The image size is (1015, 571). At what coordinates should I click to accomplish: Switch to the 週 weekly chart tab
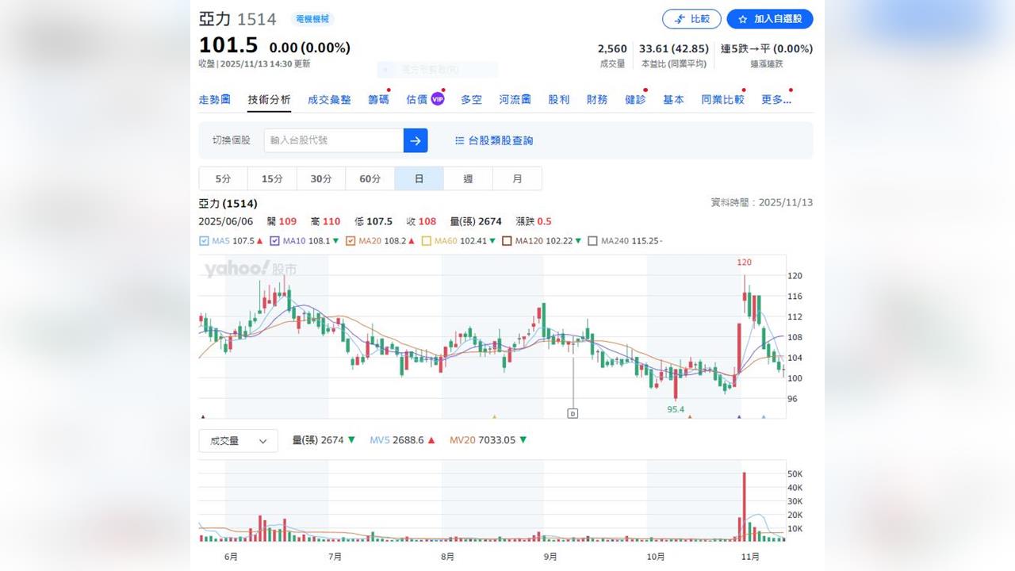pos(468,178)
